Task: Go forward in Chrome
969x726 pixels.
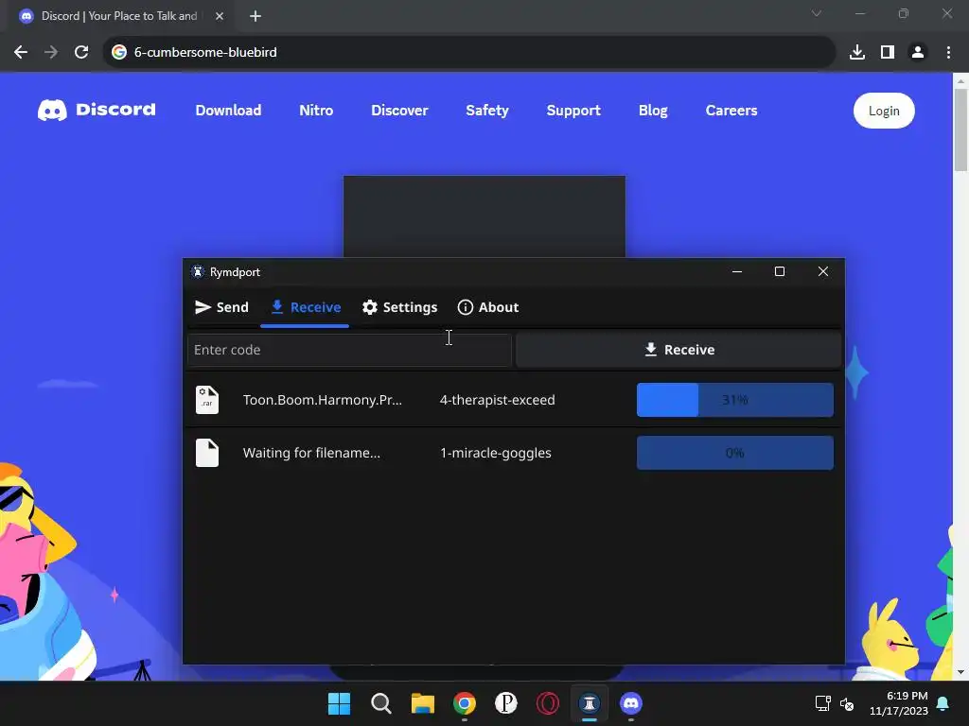Action: tap(51, 52)
